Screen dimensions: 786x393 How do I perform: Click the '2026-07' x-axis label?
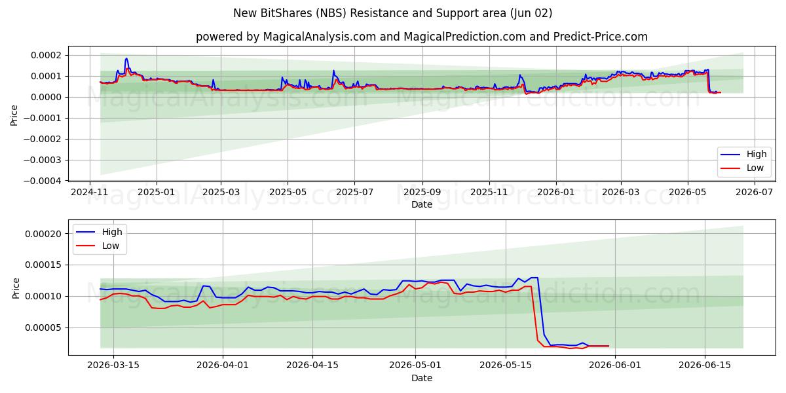tap(754, 193)
